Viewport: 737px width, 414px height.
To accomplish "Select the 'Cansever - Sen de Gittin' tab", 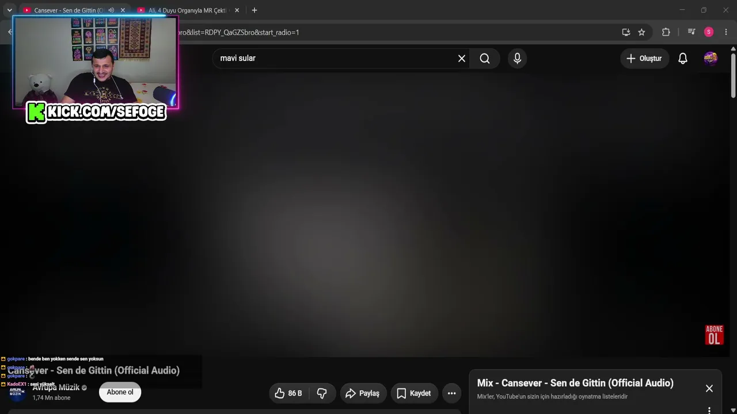I will pyautogui.click(x=69, y=10).
